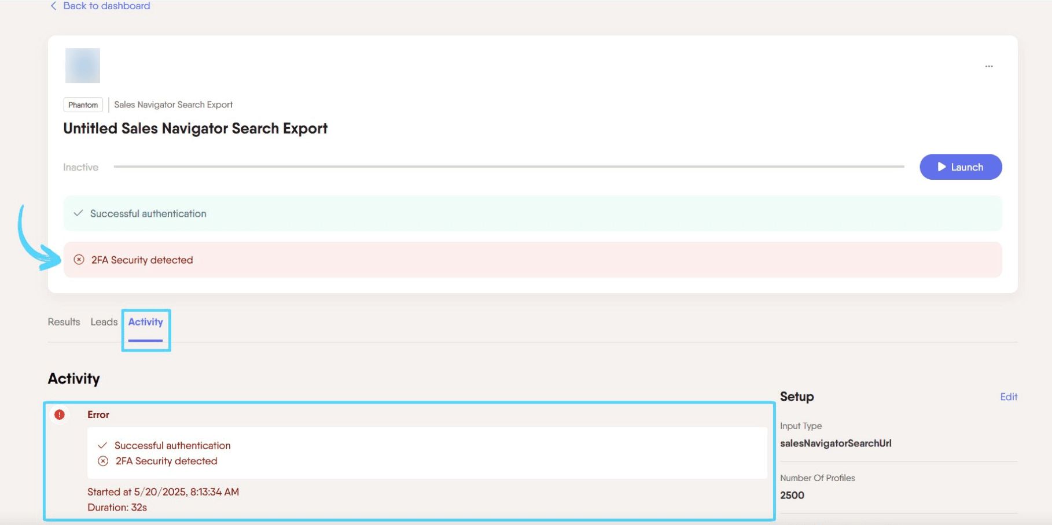
Task: Click the Phantom tag badge
Action: pos(83,105)
